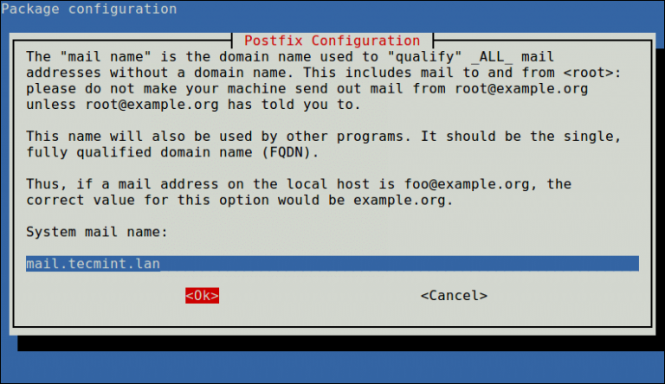
Task: Click the 'correct value for this option' text
Action: point(147,200)
